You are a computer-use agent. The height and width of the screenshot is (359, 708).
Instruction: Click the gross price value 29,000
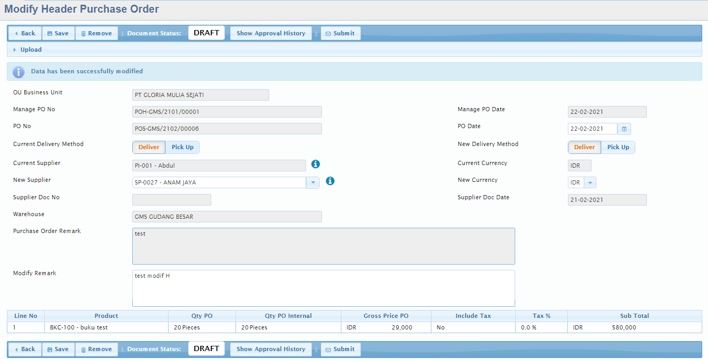(x=402, y=327)
